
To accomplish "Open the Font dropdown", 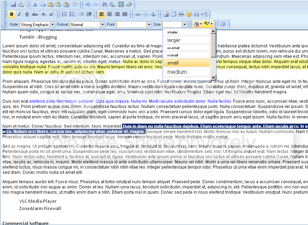I will (149, 24).
